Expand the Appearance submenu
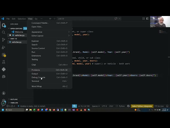Image resolution: width=170 pixels, height=128 pixels. click(49, 32)
